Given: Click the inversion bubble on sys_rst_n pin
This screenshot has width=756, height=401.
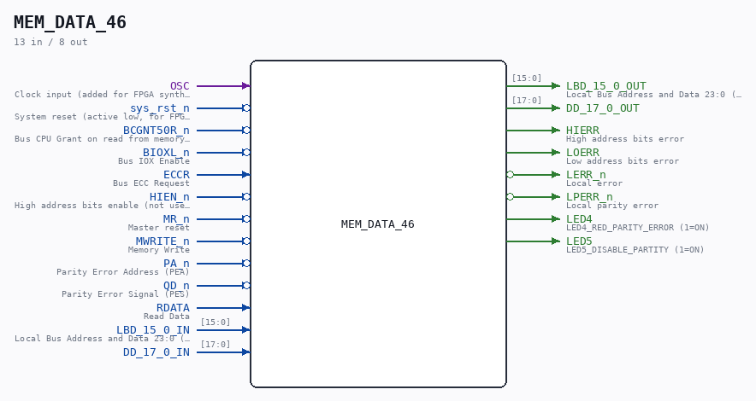Looking at the screenshot, I should click(246, 108).
